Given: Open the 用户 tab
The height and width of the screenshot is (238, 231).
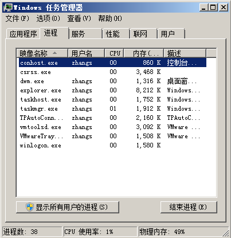Looking at the screenshot, I should pos(171,34).
